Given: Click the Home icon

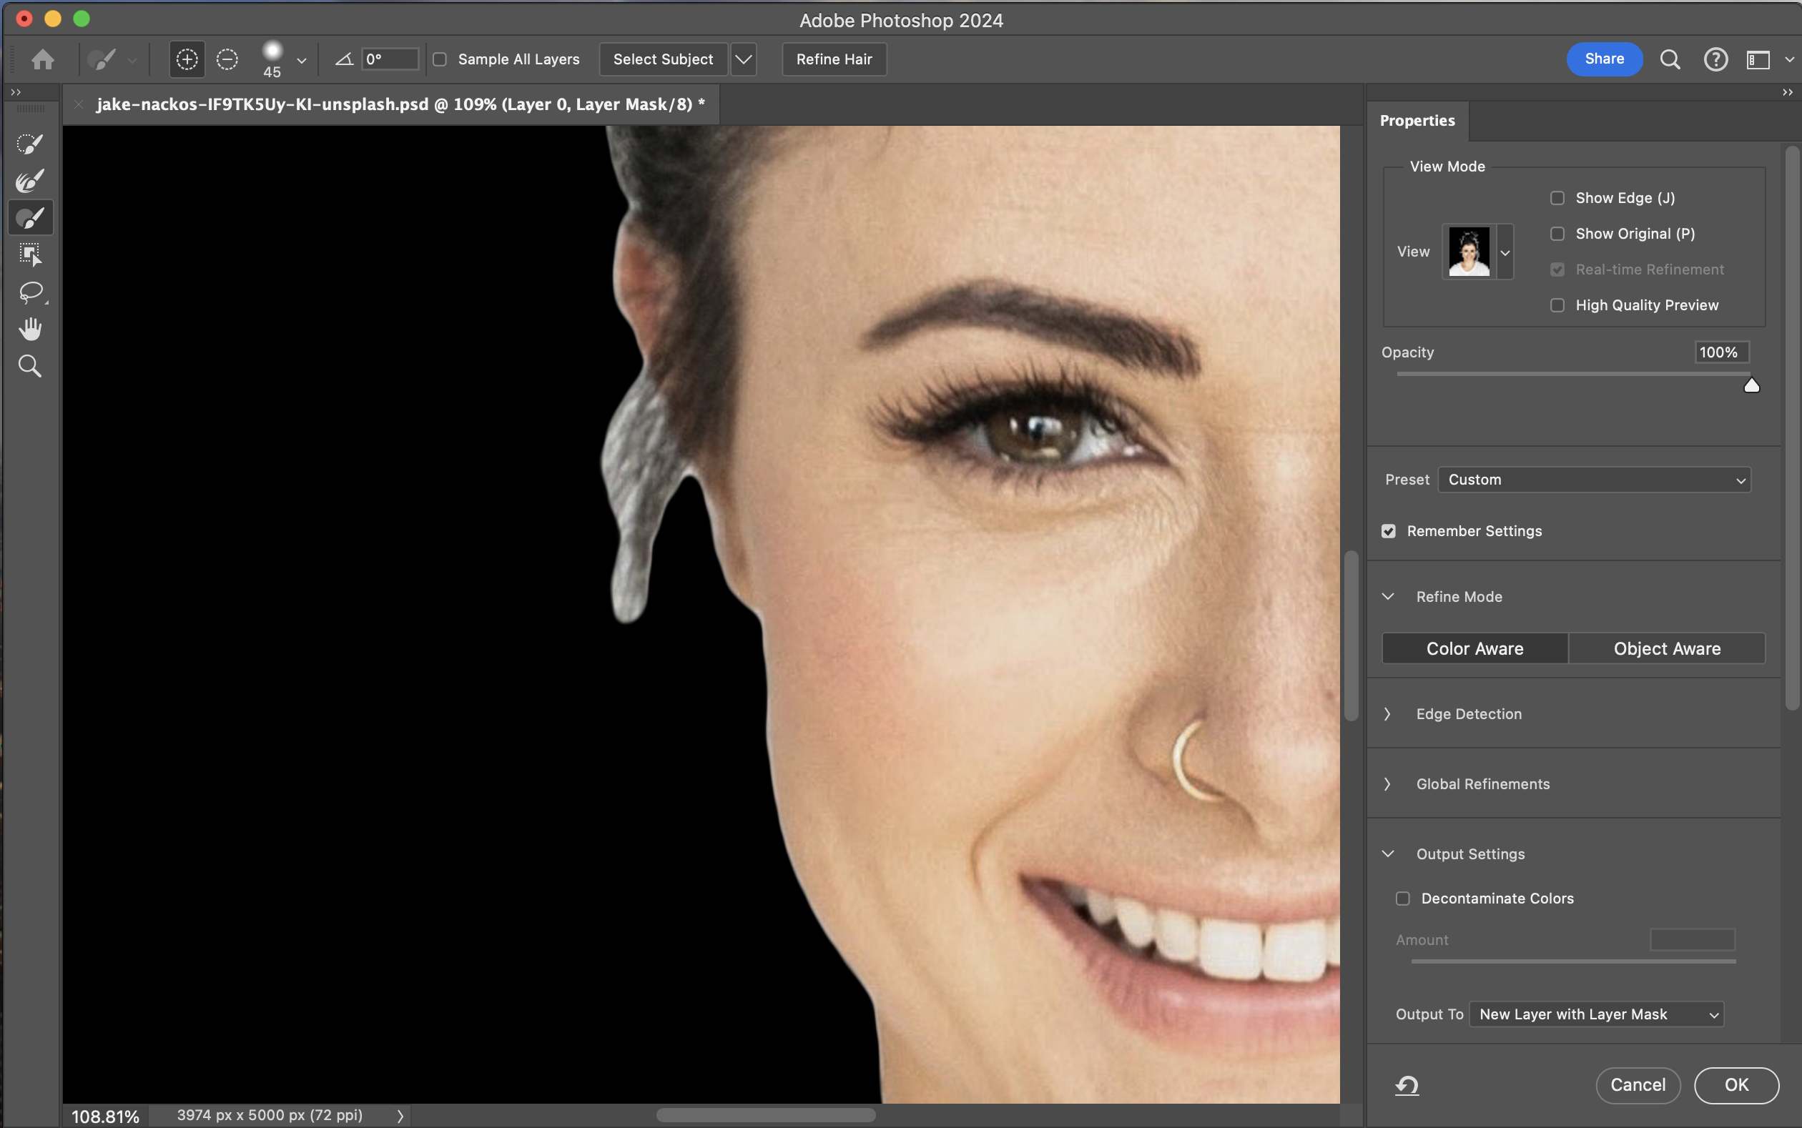Looking at the screenshot, I should (42, 59).
